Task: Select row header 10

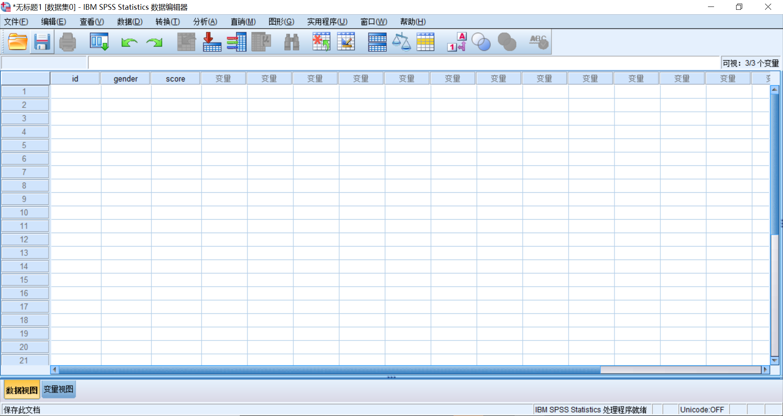Action: (24, 213)
